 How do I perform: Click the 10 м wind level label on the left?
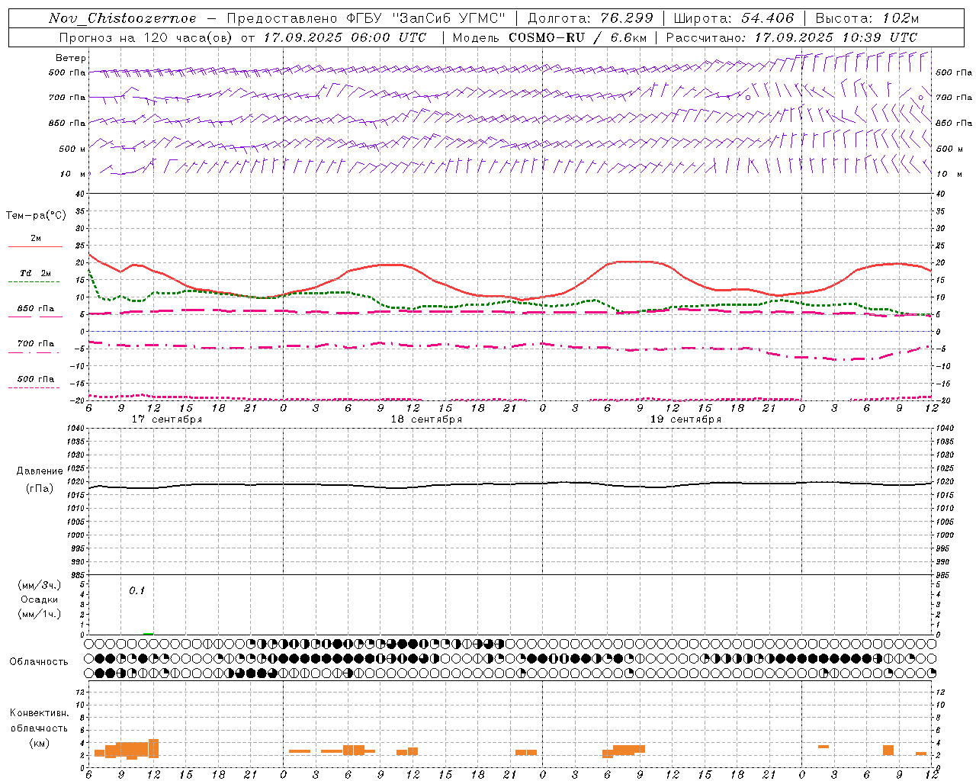coord(73,174)
